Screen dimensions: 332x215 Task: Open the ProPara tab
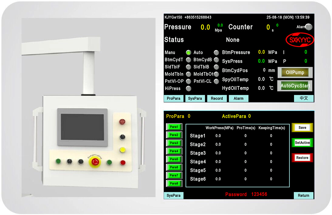(x=173, y=99)
